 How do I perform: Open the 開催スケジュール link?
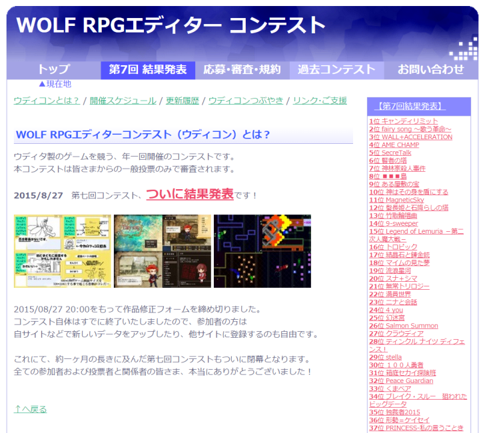coord(123,101)
